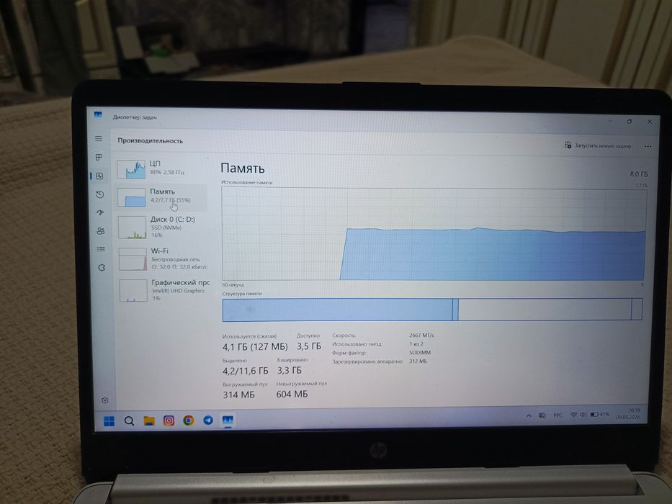672x504 pixels.
Task: Click the ЦП mini usage graph thumbnail
Action: point(131,169)
